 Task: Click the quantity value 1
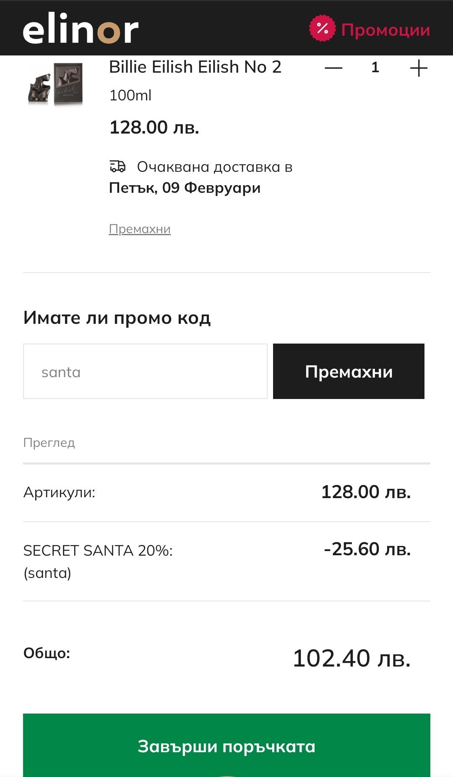click(375, 68)
